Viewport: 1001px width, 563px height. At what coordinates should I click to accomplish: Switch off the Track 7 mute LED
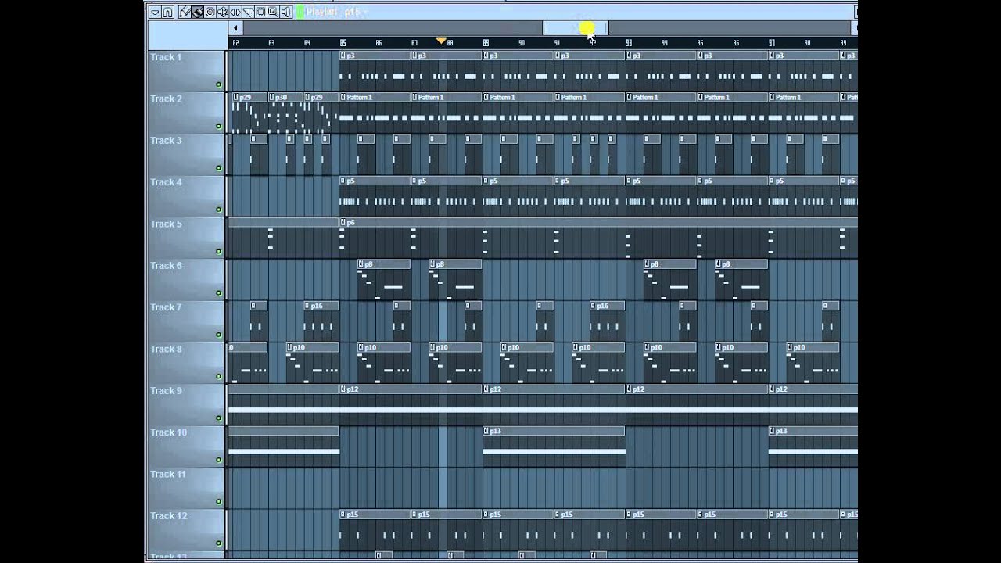pos(218,335)
